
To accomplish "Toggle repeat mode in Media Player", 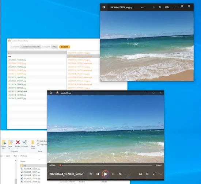I will pos(120,174).
